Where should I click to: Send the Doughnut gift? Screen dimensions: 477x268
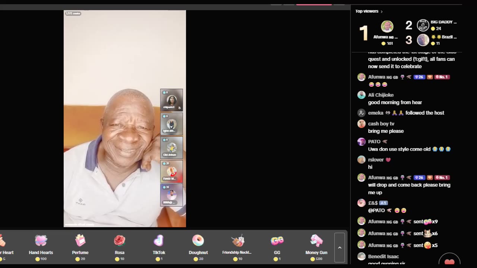click(198, 247)
